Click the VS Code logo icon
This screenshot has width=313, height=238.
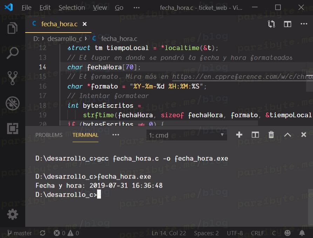8,7
